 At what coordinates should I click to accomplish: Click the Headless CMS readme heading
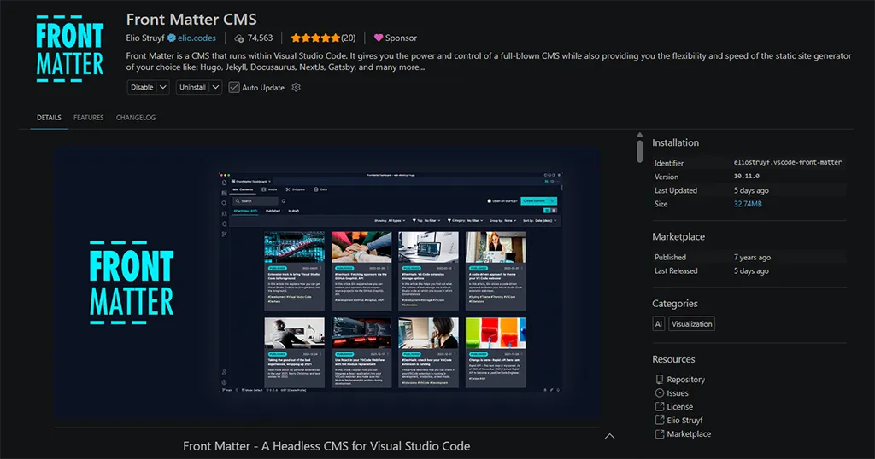click(326, 446)
